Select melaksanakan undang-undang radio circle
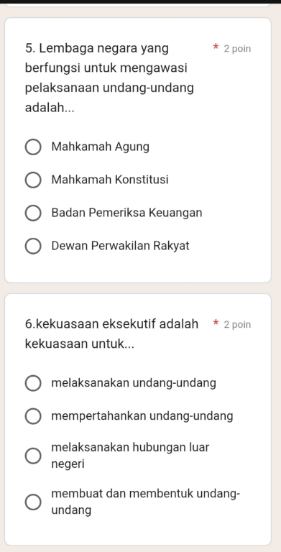This screenshot has height=552, width=281. coord(33,383)
